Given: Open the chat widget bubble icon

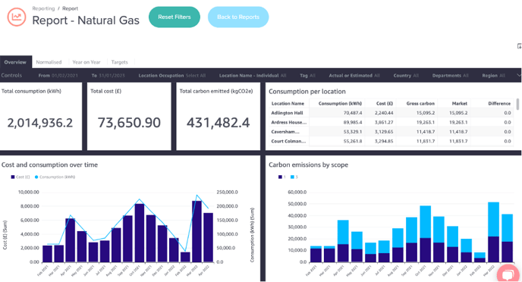Looking at the screenshot, I should pyautogui.click(x=508, y=274).
